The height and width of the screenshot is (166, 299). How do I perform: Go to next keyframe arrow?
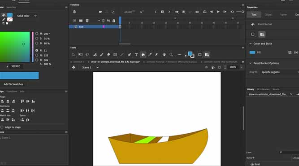point(169,12)
